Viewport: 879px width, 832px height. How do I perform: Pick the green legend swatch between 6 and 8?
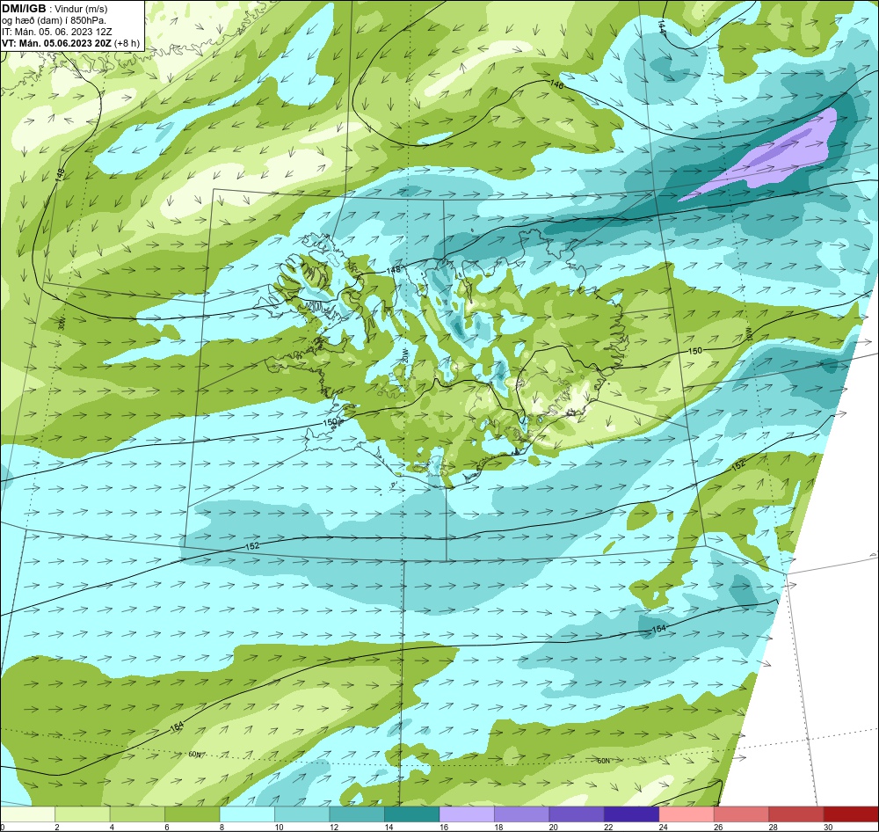(x=193, y=814)
